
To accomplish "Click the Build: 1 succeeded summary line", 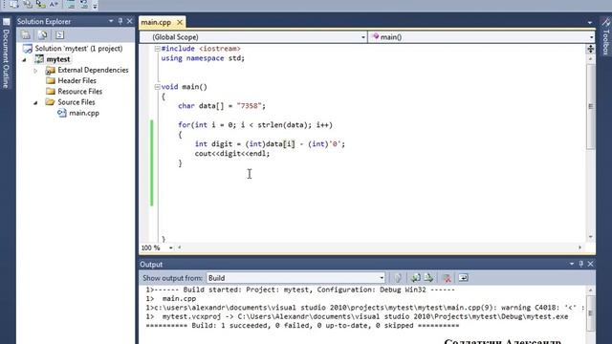I will pos(302,326).
